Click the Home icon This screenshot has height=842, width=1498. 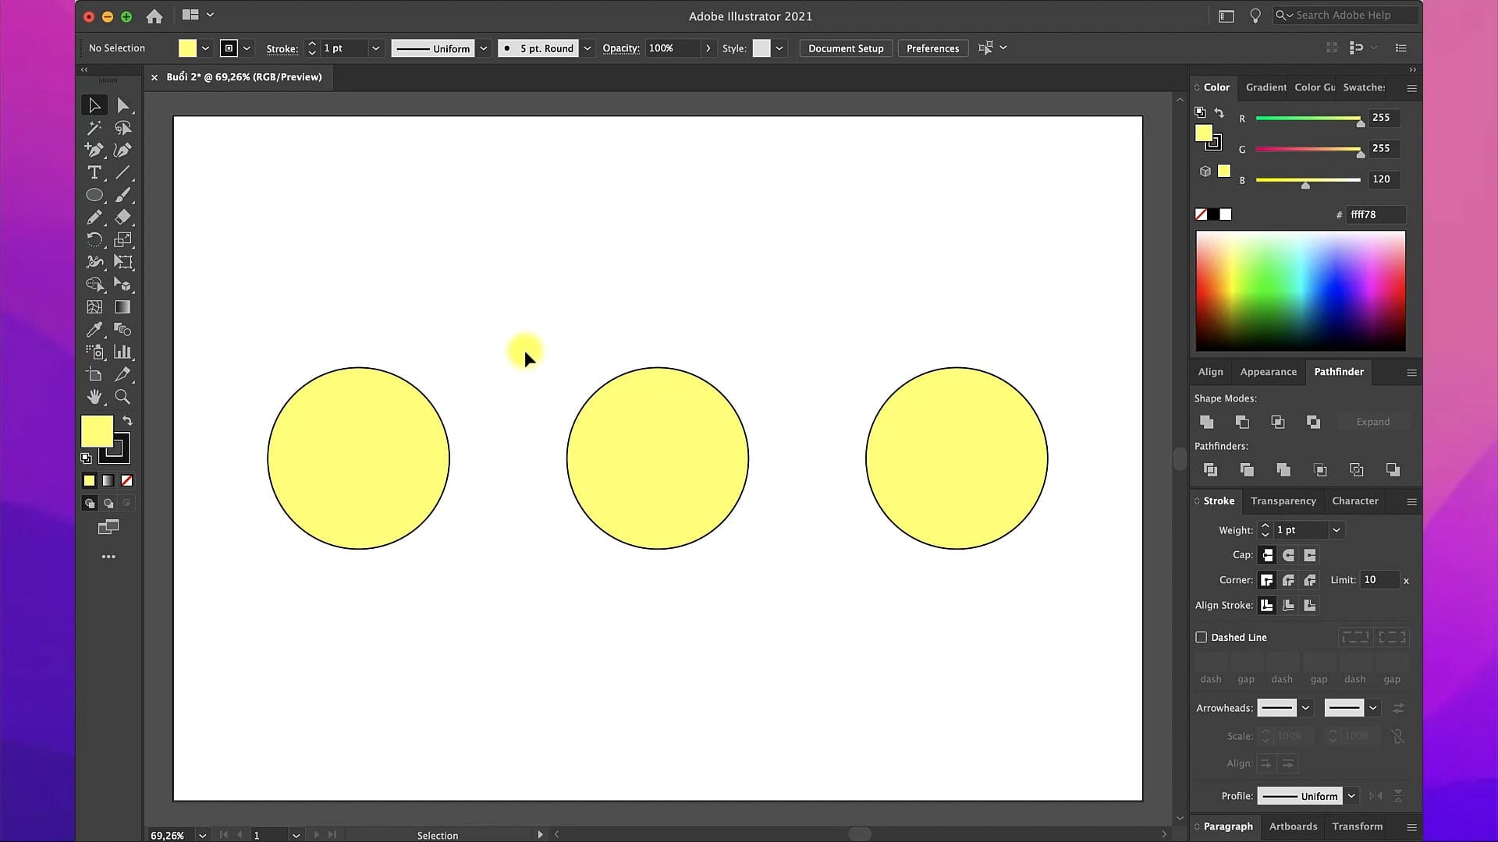(154, 16)
